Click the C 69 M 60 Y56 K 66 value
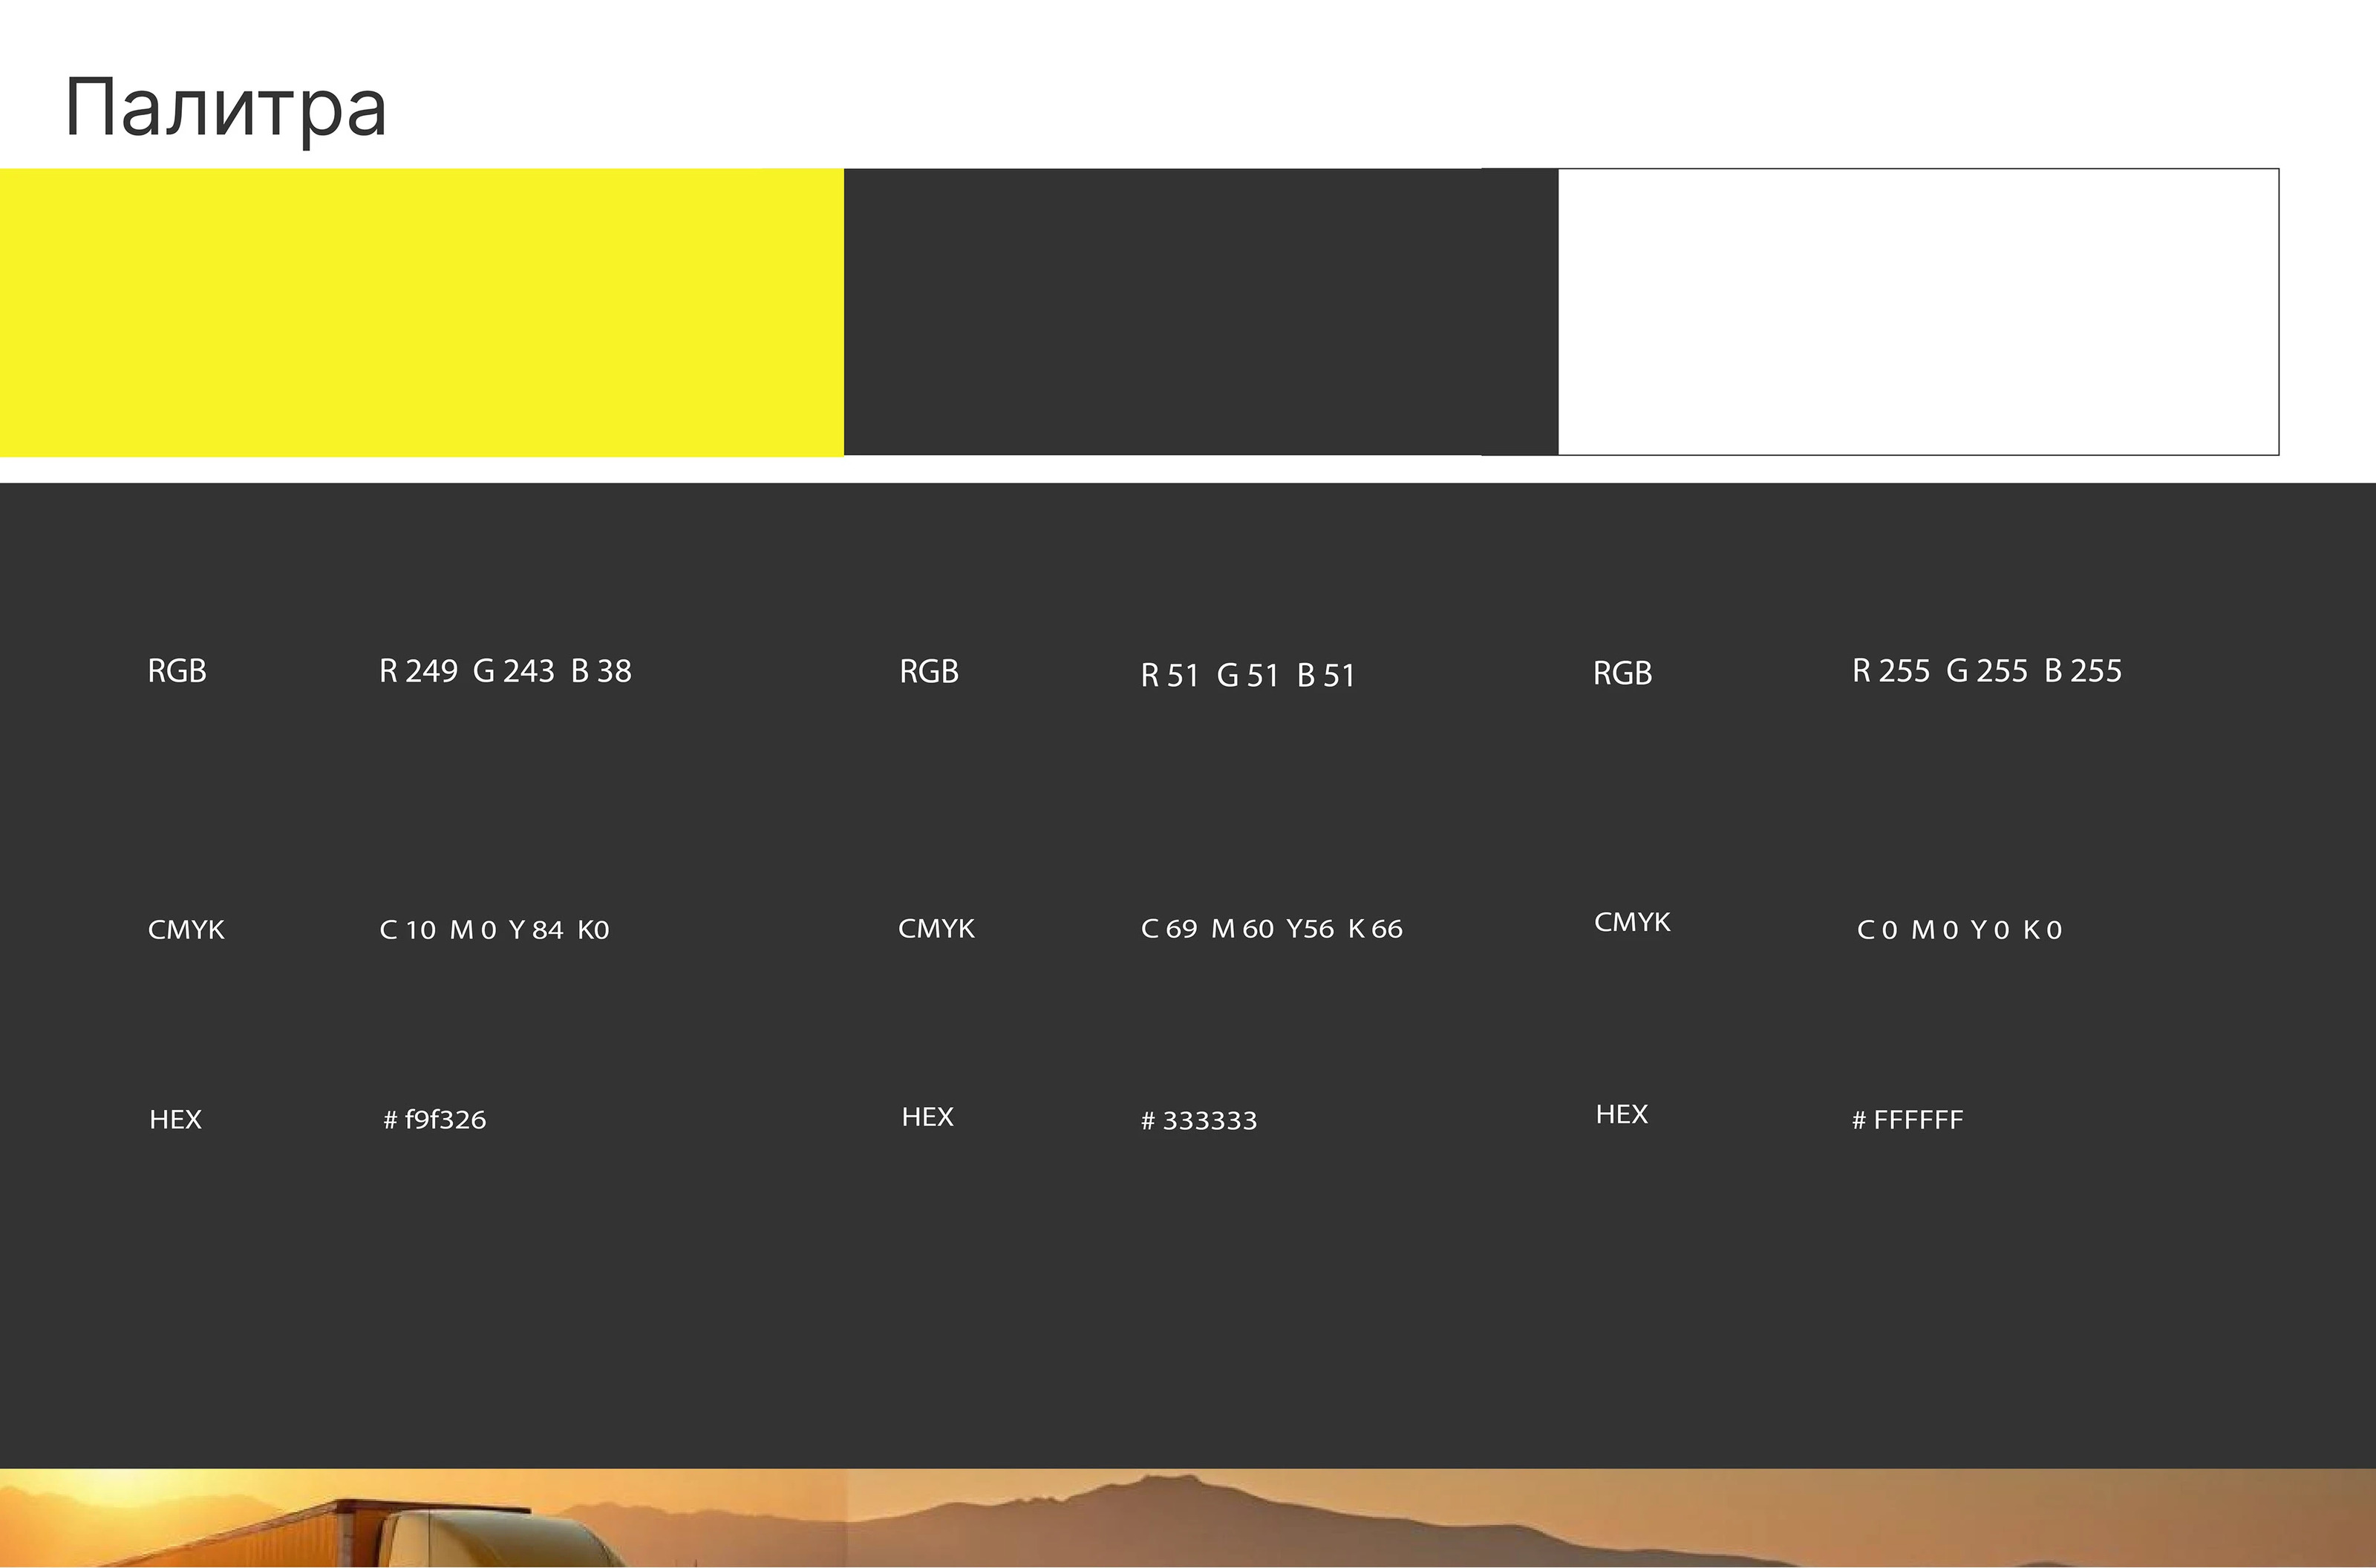2376x1568 pixels. (x=1271, y=929)
